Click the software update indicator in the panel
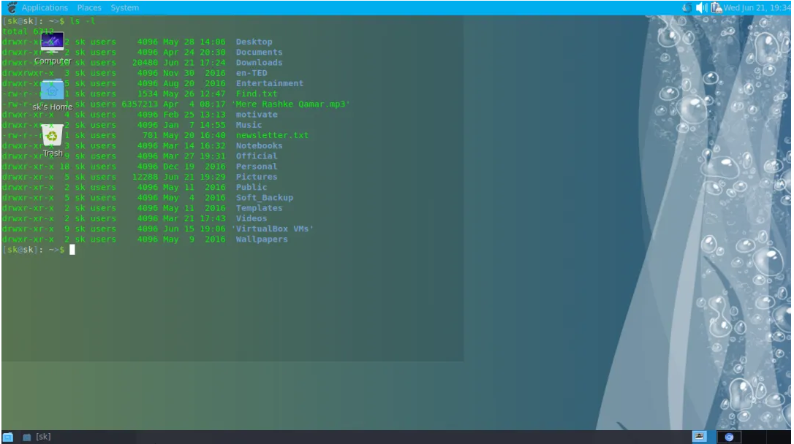Screen dimensions: 794x444 click(x=687, y=7)
